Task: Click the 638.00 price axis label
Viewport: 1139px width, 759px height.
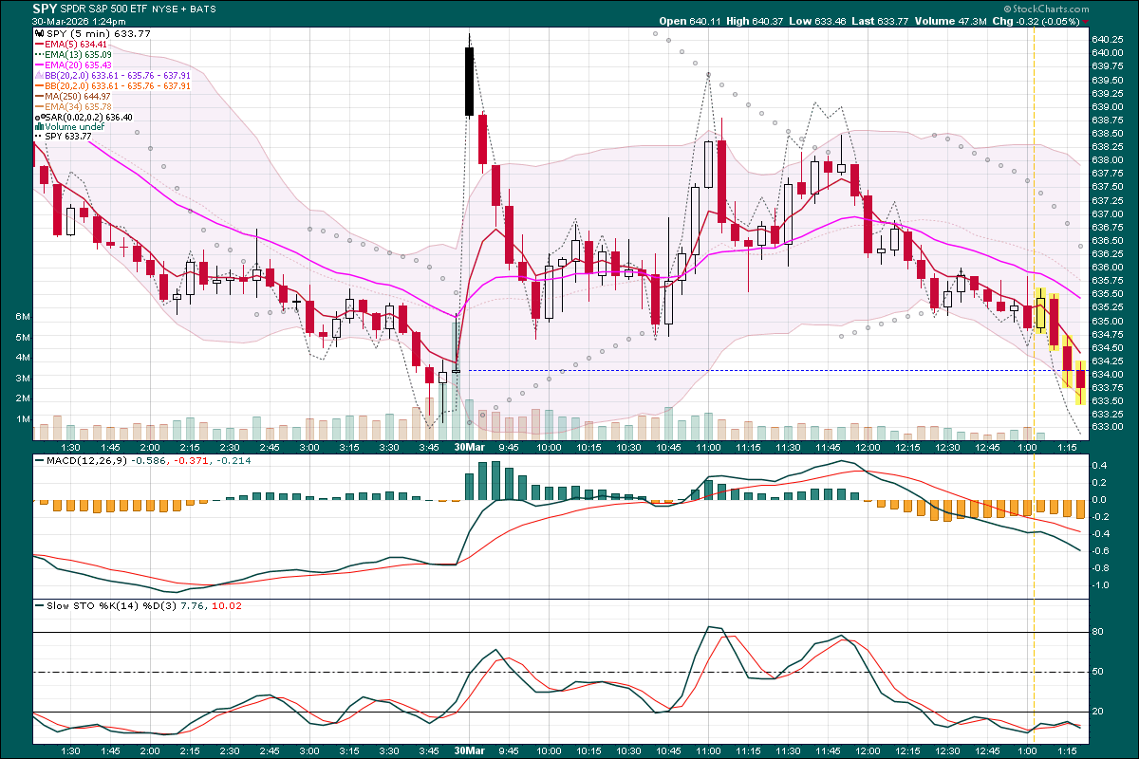Action: (1109, 160)
